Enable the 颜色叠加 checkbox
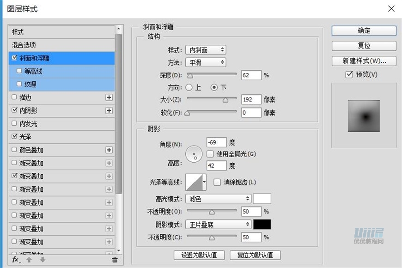The width and height of the screenshot is (402, 268). 14,149
